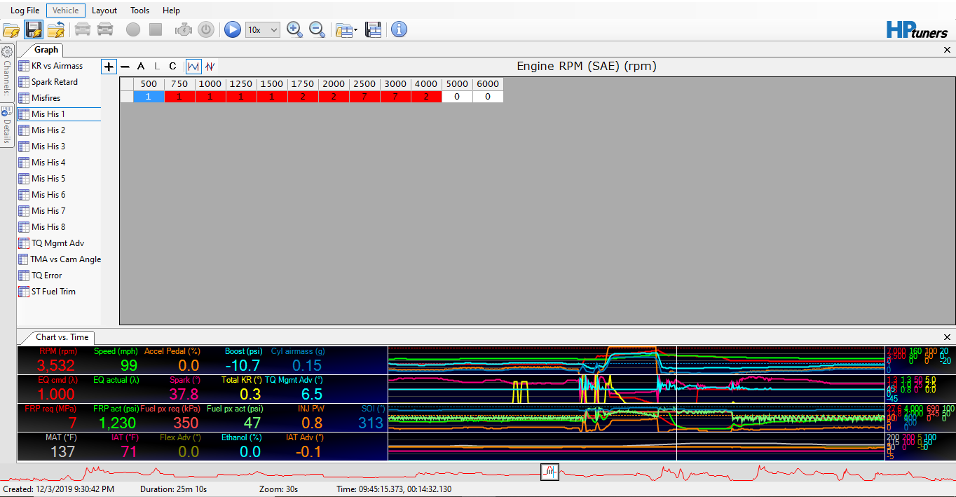Toggle the C button in graph toolbar
This screenshot has height=497, width=956.
tap(172, 67)
